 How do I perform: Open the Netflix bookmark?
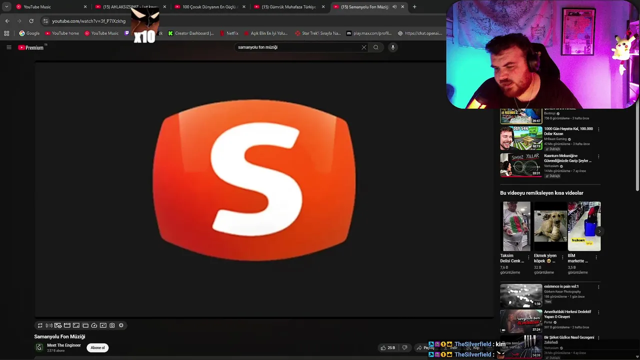pos(229,33)
